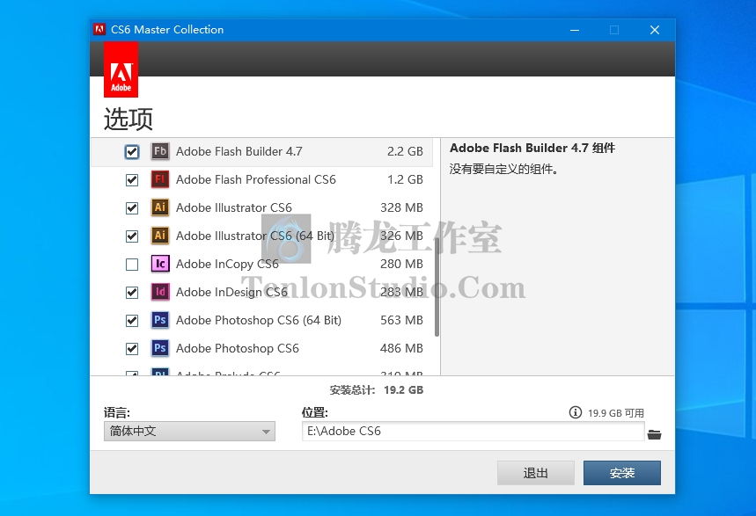Select Adobe Photoshop CS6 (64 Bit) label

259,320
